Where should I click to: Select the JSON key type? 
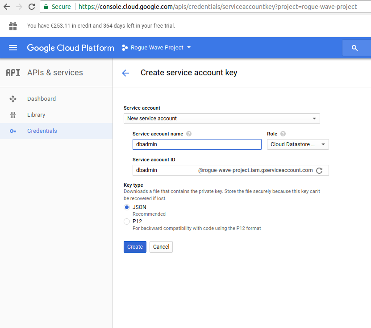(x=127, y=207)
